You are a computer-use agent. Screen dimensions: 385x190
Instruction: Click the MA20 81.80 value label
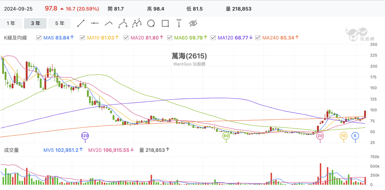[x=147, y=38]
